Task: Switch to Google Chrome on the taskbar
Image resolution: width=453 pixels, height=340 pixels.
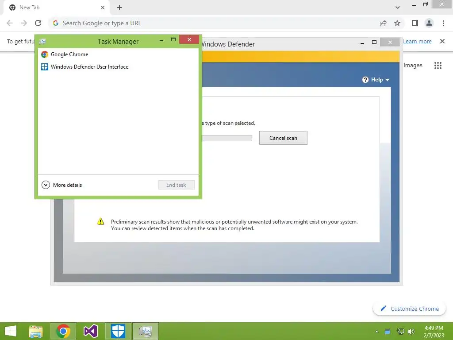Action: (63, 331)
